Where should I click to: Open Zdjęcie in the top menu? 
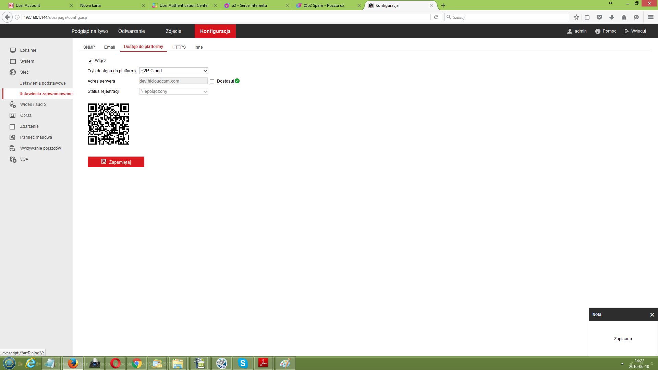point(173,31)
